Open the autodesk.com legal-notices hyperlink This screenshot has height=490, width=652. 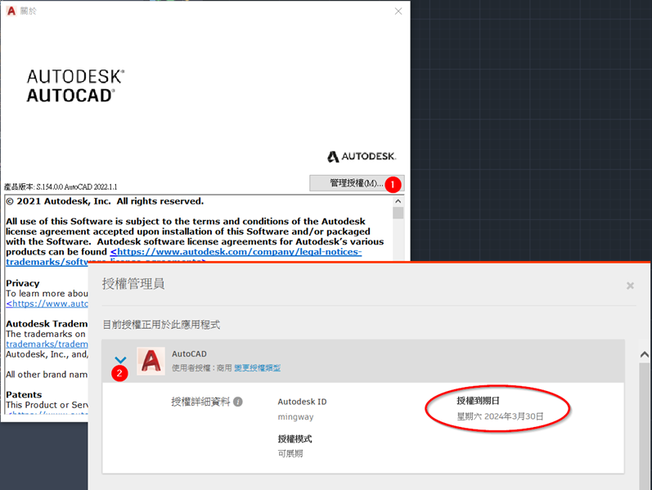(236, 252)
